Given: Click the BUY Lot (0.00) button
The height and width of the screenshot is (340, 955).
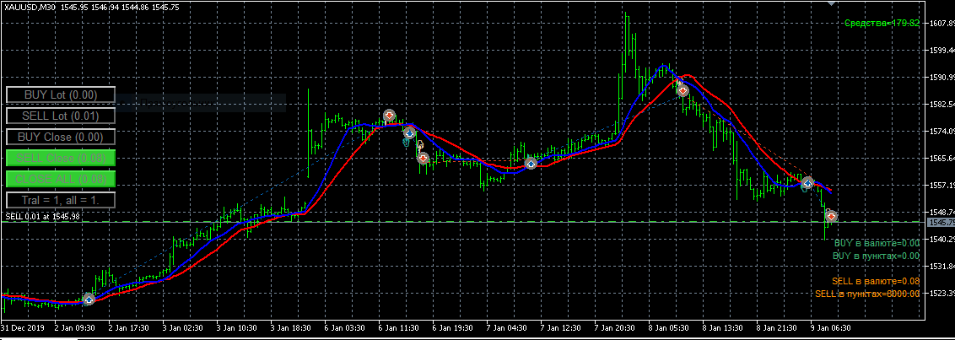Looking at the screenshot, I should (x=61, y=94).
